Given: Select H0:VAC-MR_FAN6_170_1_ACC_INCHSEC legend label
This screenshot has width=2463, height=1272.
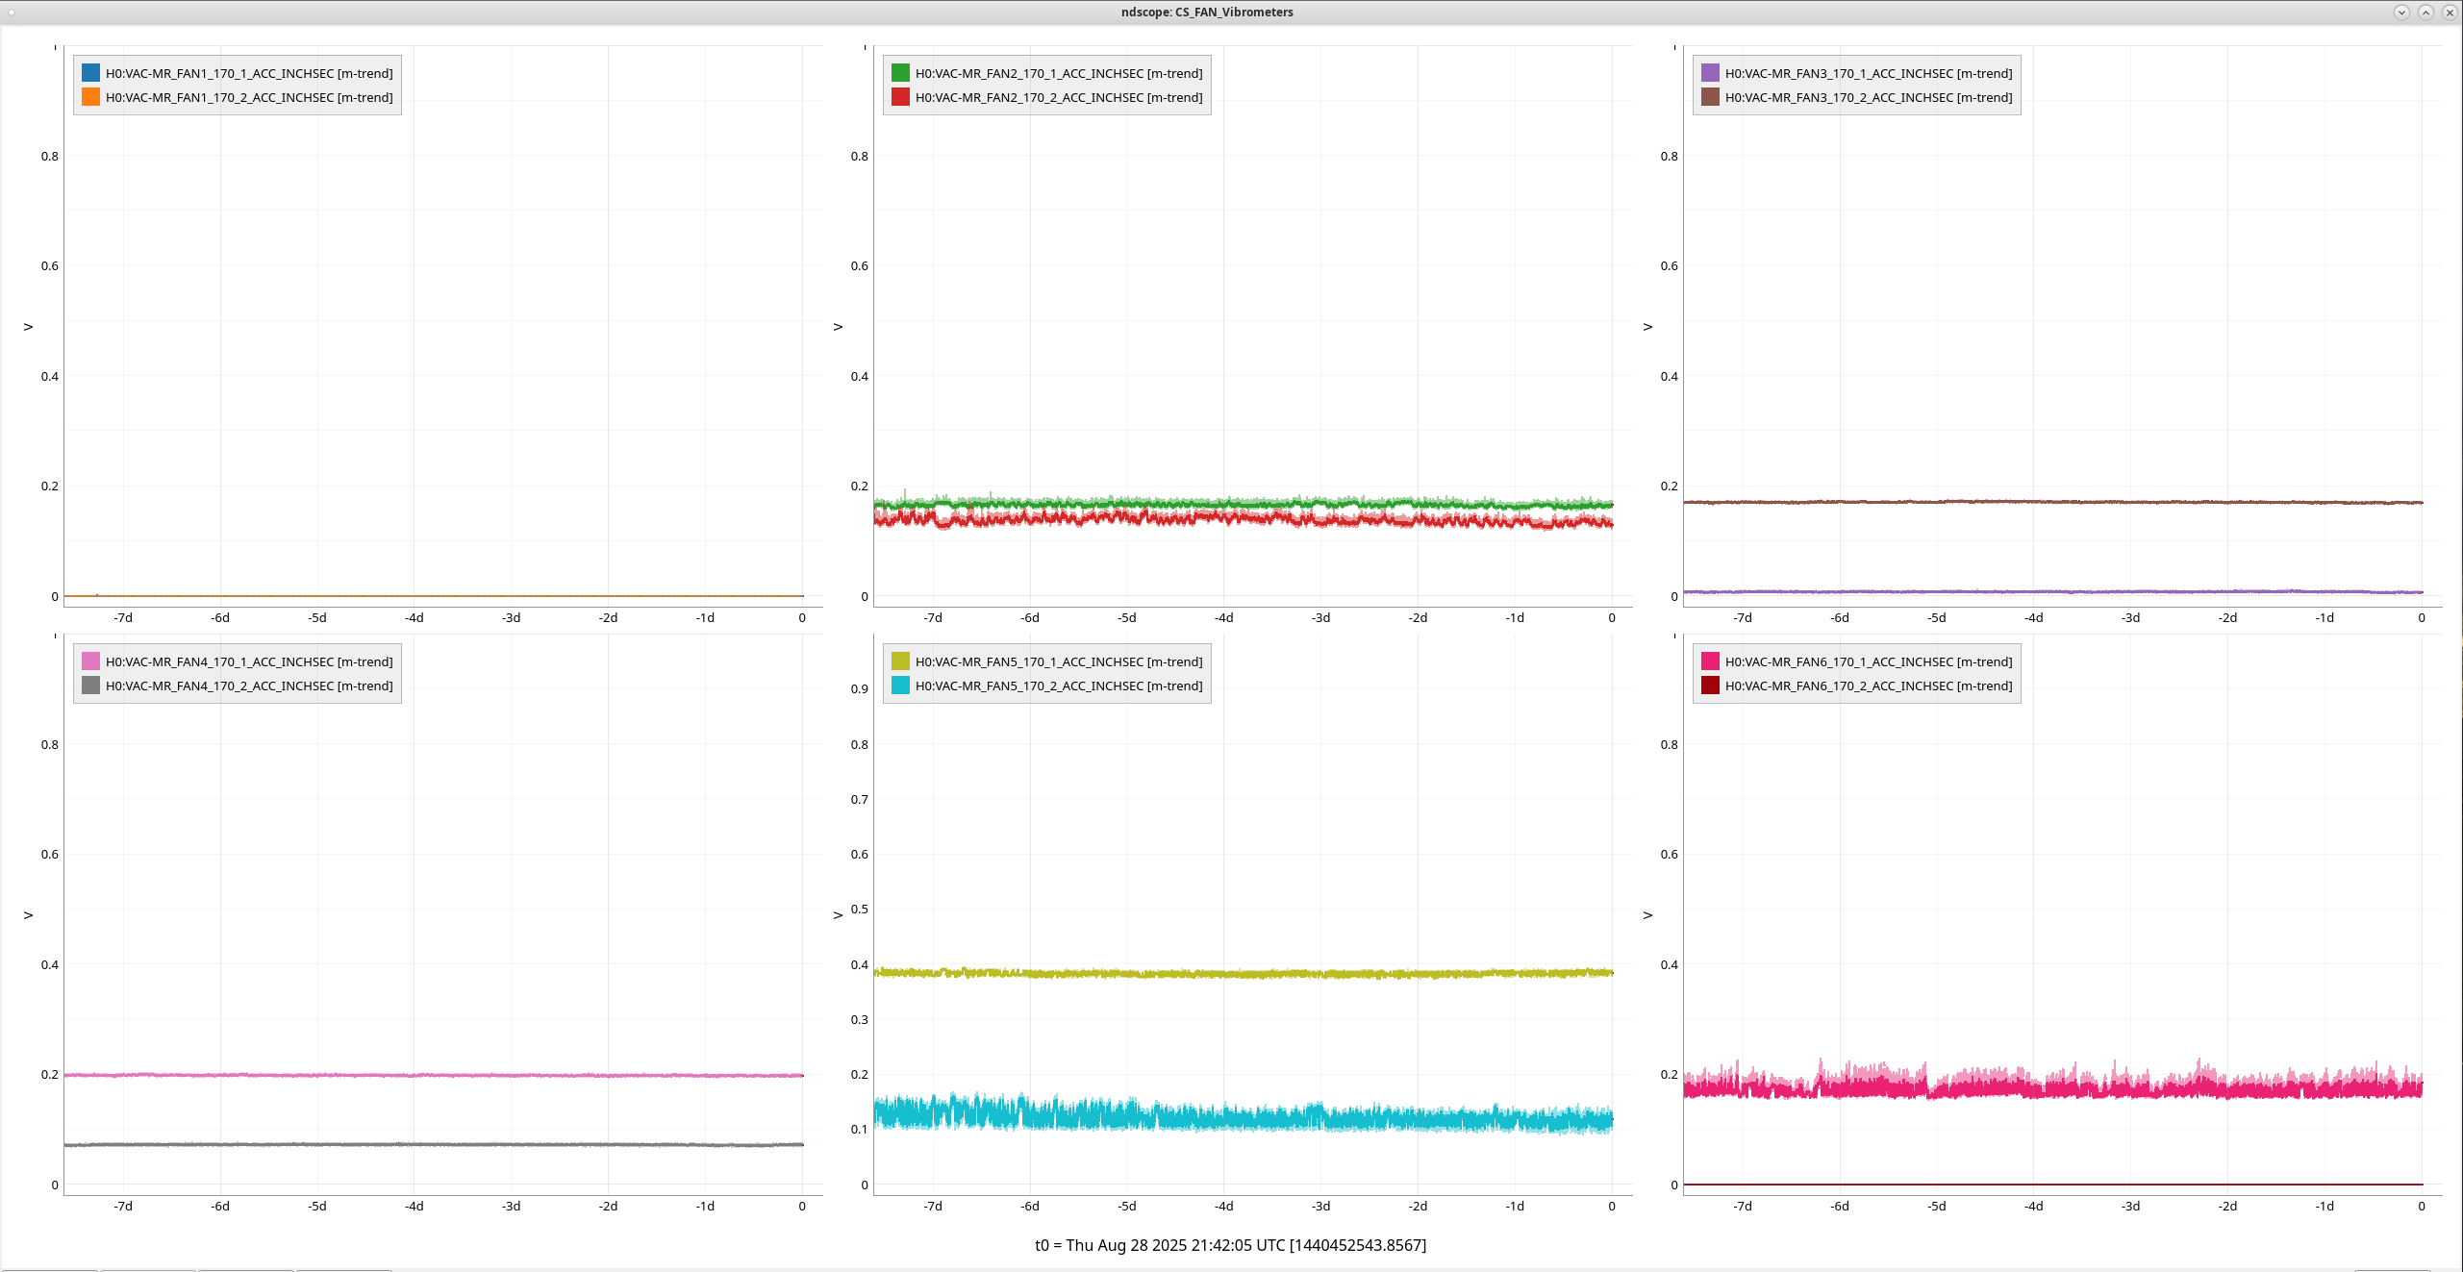Looking at the screenshot, I should coord(1869,661).
